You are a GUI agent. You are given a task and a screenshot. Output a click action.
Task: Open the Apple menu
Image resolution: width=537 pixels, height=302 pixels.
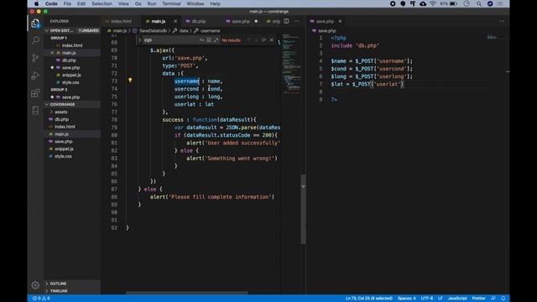coord(36,3)
